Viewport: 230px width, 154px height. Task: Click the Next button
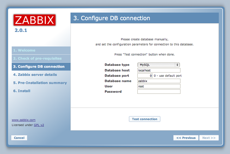[x=208, y=138]
